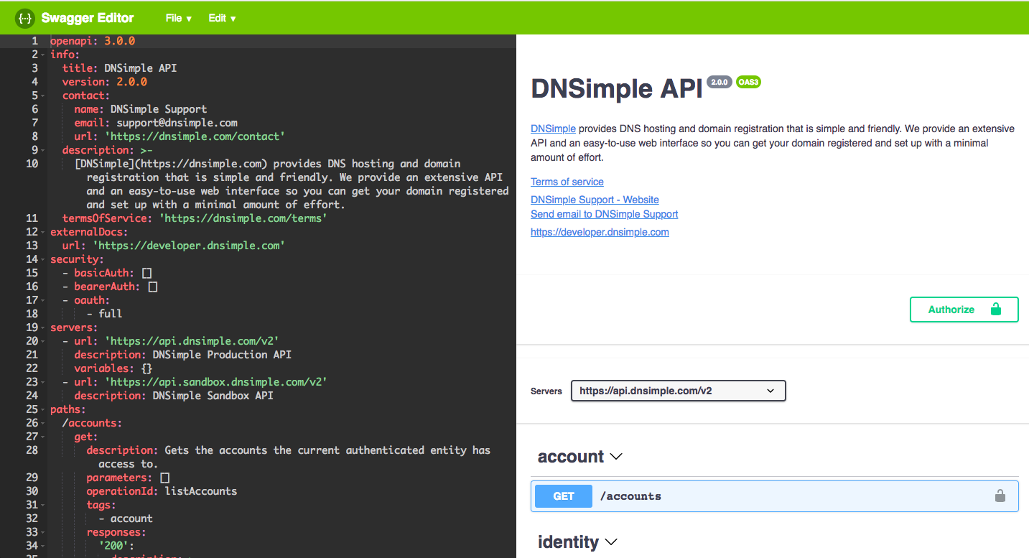Click the Swagger Editor logo icon
The height and width of the screenshot is (558, 1029).
click(25, 18)
